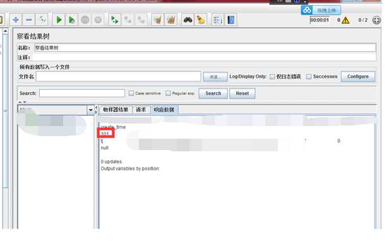Screen dimensions: 389x244
Task: Click the 00:00:01 elapsed time display
Action: click(320, 20)
